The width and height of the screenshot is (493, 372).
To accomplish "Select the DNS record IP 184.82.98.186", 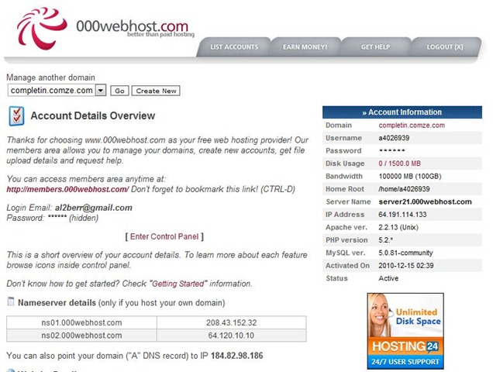I will (x=236, y=356).
